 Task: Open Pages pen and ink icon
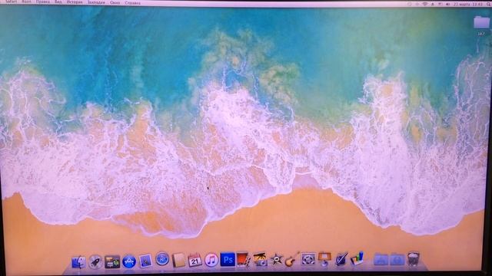click(x=341, y=259)
